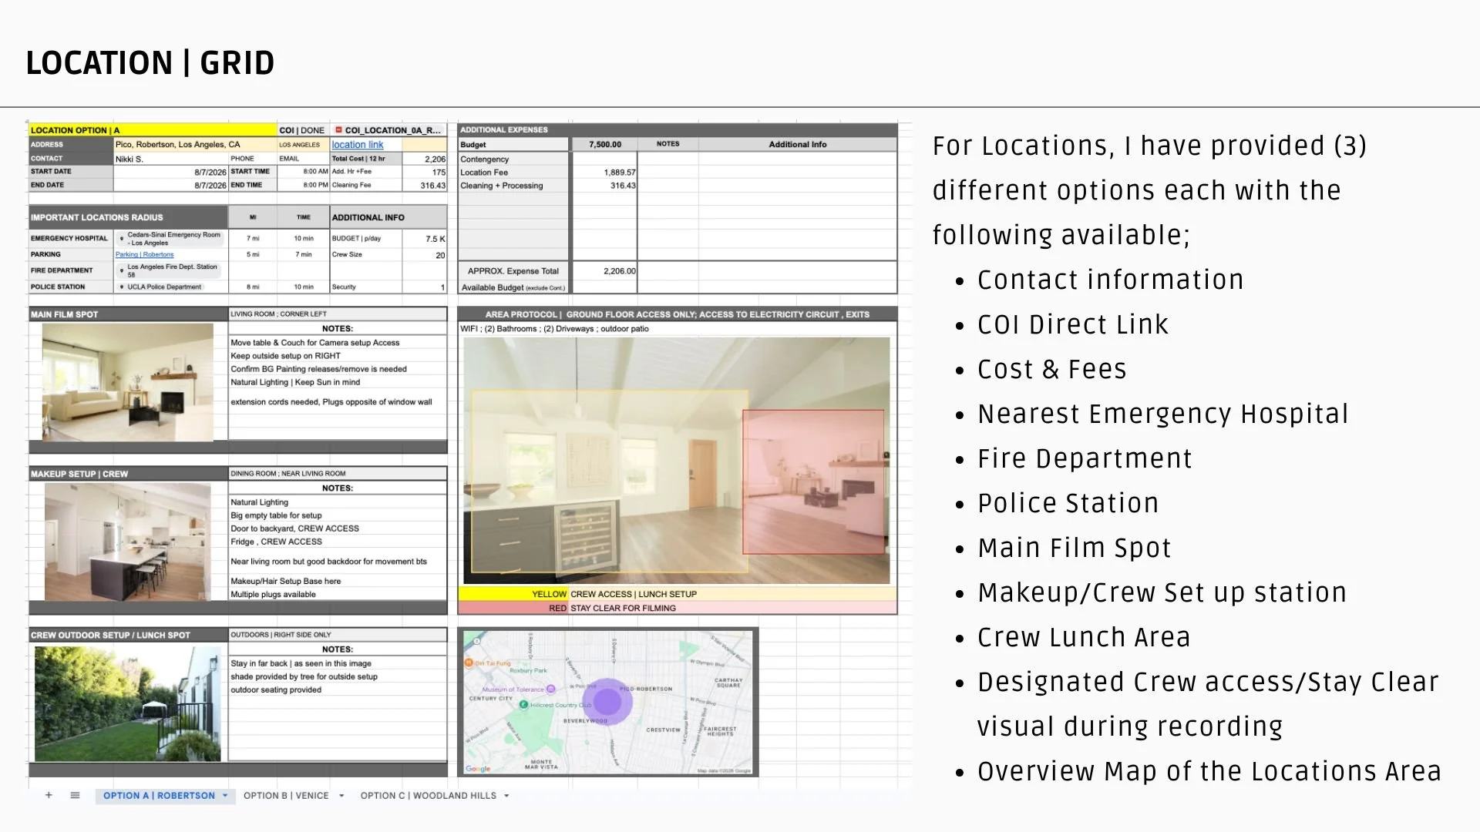This screenshot has height=832, width=1480.
Task: Select the BUDGET | p/day value 7.5 K
Action: pyautogui.click(x=425, y=239)
